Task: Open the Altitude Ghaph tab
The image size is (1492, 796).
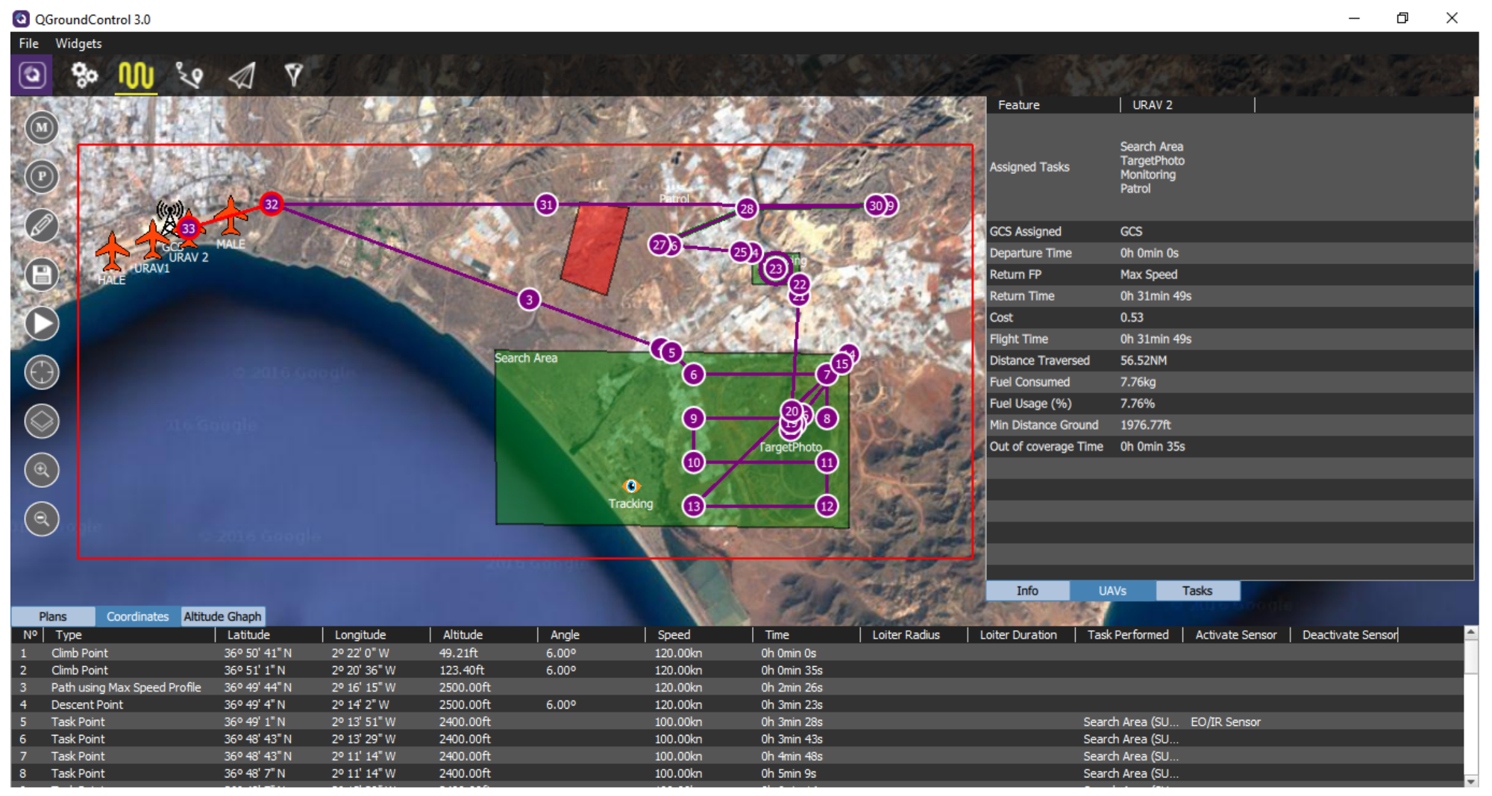Action: click(222, 616)
